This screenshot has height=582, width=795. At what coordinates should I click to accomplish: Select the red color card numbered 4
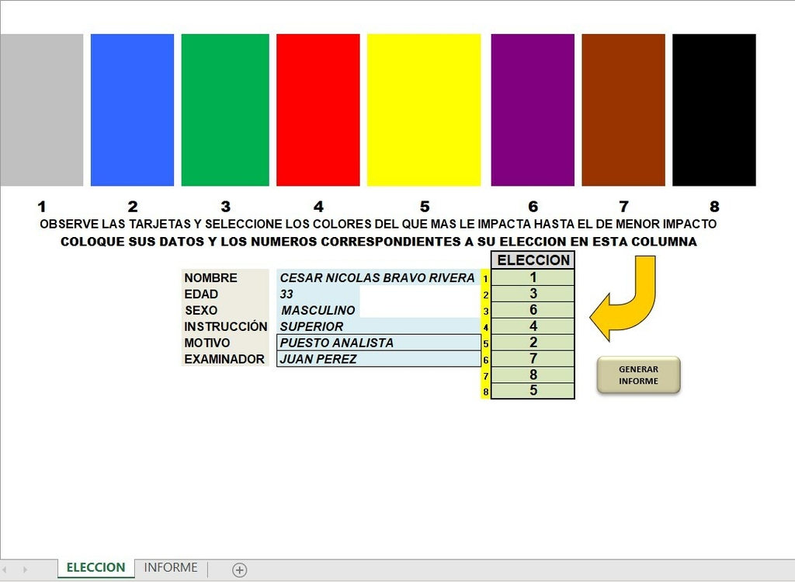[x=318, y=109]
